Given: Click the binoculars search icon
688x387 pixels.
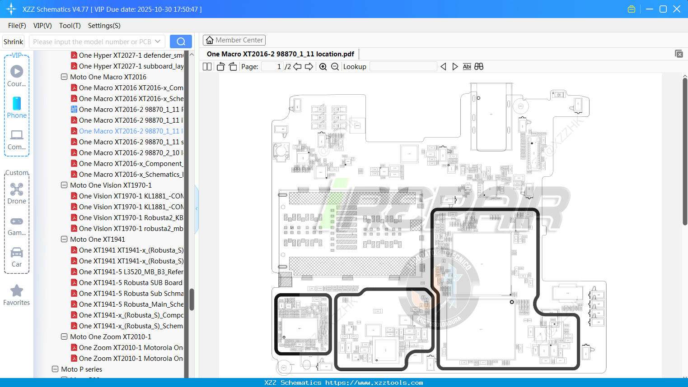Looking at the screenshot, I should [479, 67].
